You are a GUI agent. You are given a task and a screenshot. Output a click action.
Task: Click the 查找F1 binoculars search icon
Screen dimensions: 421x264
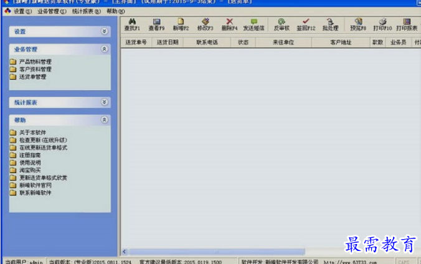pos(132,22)
